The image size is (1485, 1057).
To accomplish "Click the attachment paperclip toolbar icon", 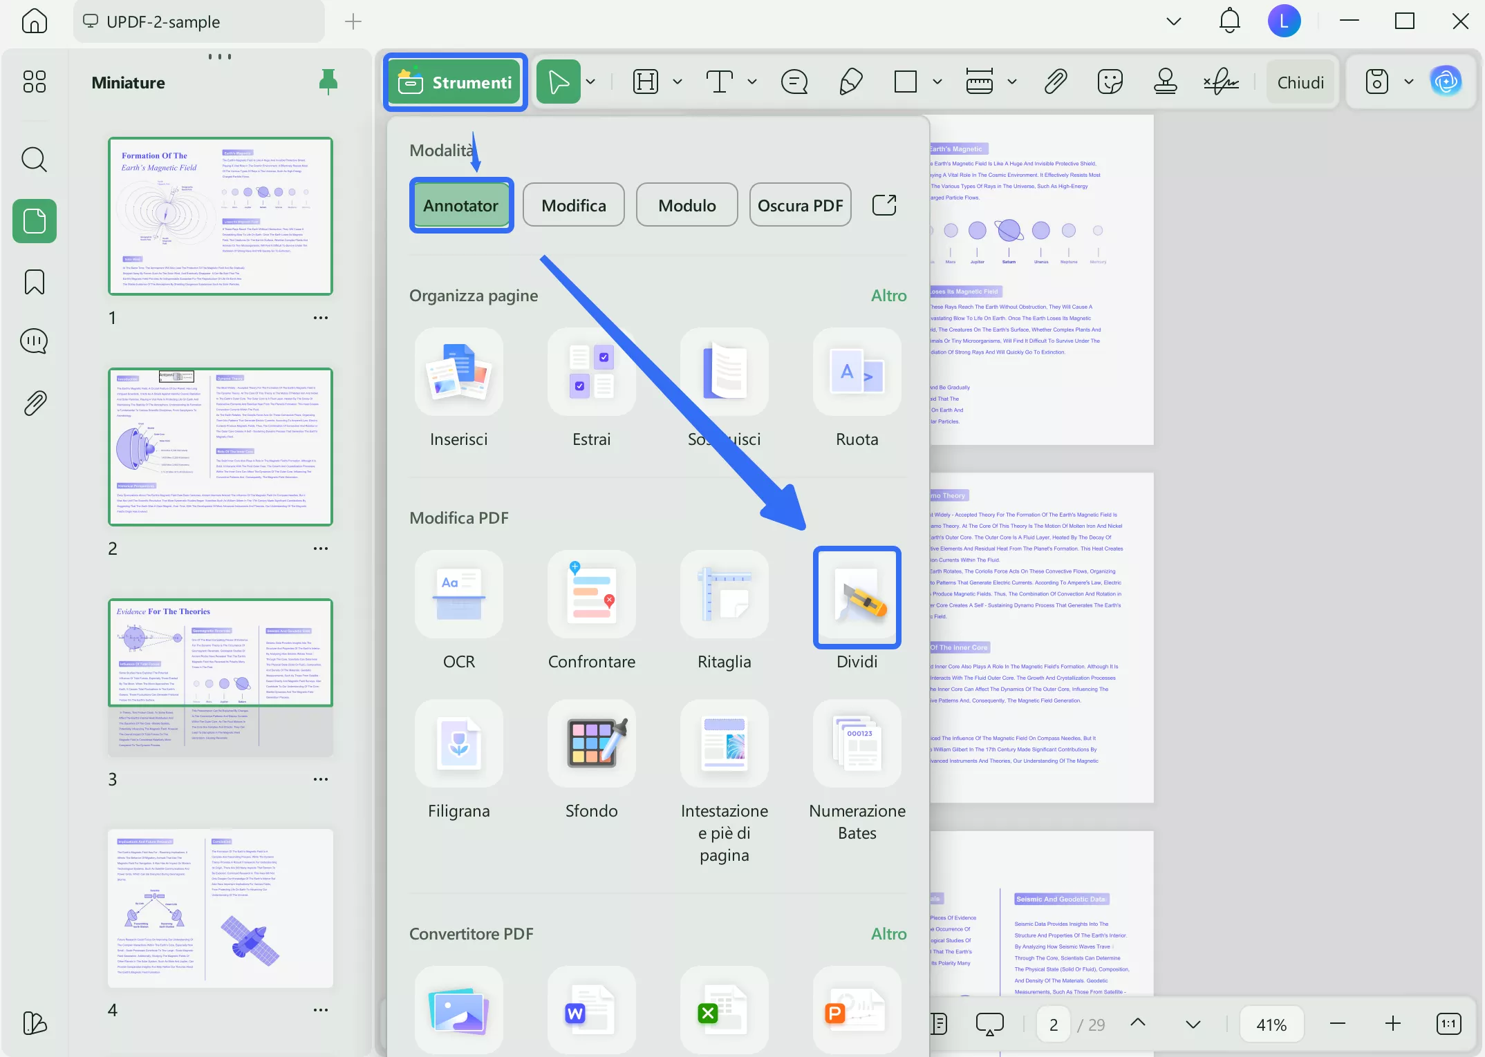I will (1055, 82).
